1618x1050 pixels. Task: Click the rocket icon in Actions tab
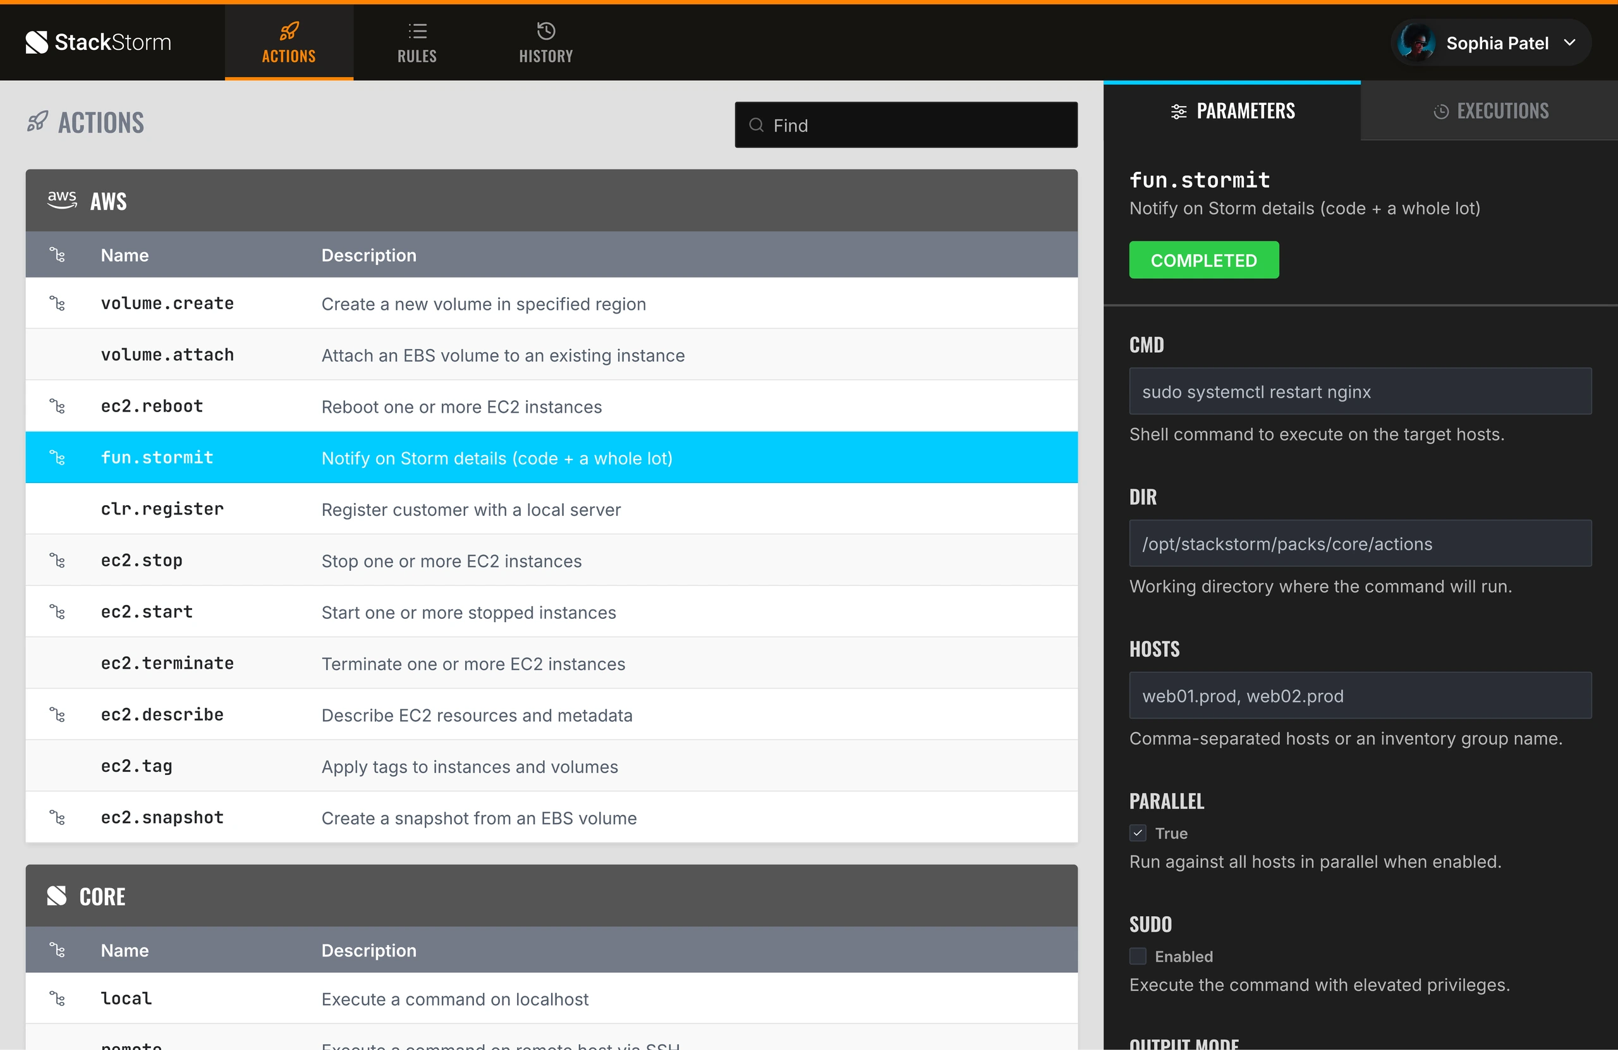point(289,30)
